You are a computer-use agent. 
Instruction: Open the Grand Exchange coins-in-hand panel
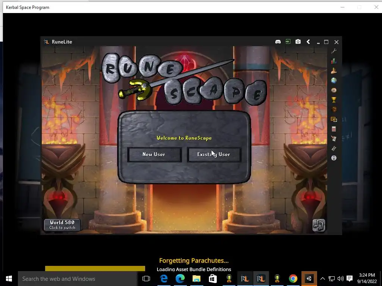pos(334,70)
